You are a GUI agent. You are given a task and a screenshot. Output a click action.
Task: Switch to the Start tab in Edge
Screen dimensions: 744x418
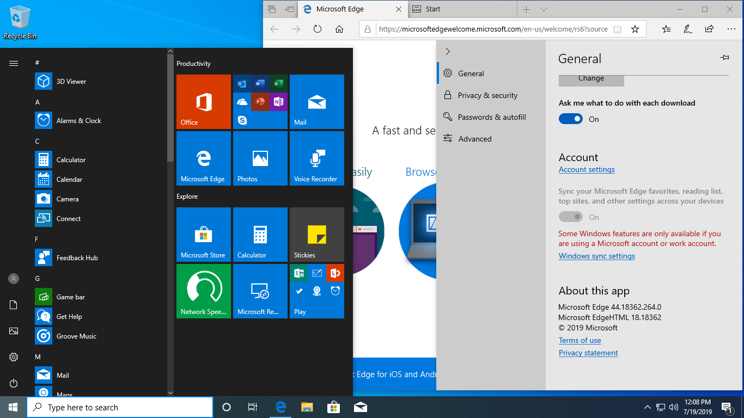462,9
